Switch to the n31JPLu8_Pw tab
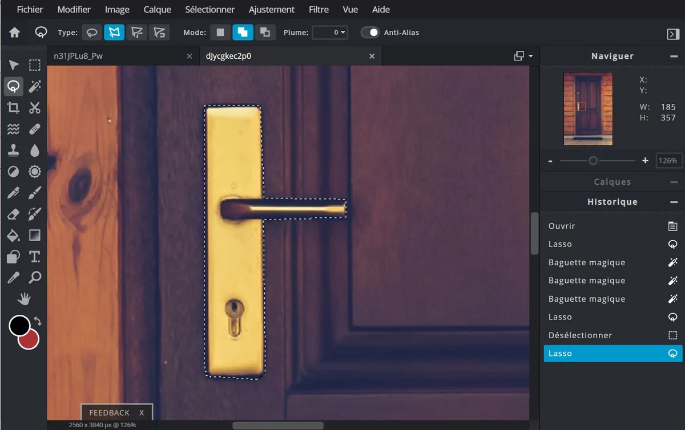Screen dimensions: 685x430 (x=78, y=56)
